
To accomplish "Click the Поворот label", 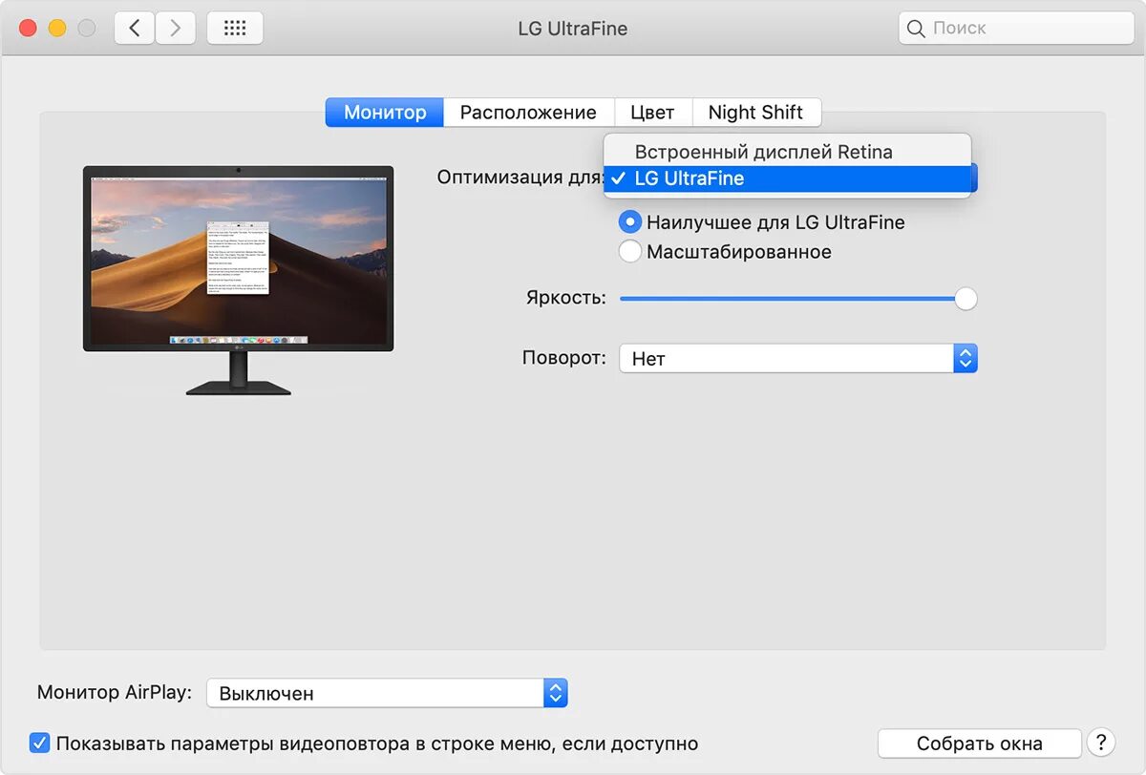I will point(563,358).
